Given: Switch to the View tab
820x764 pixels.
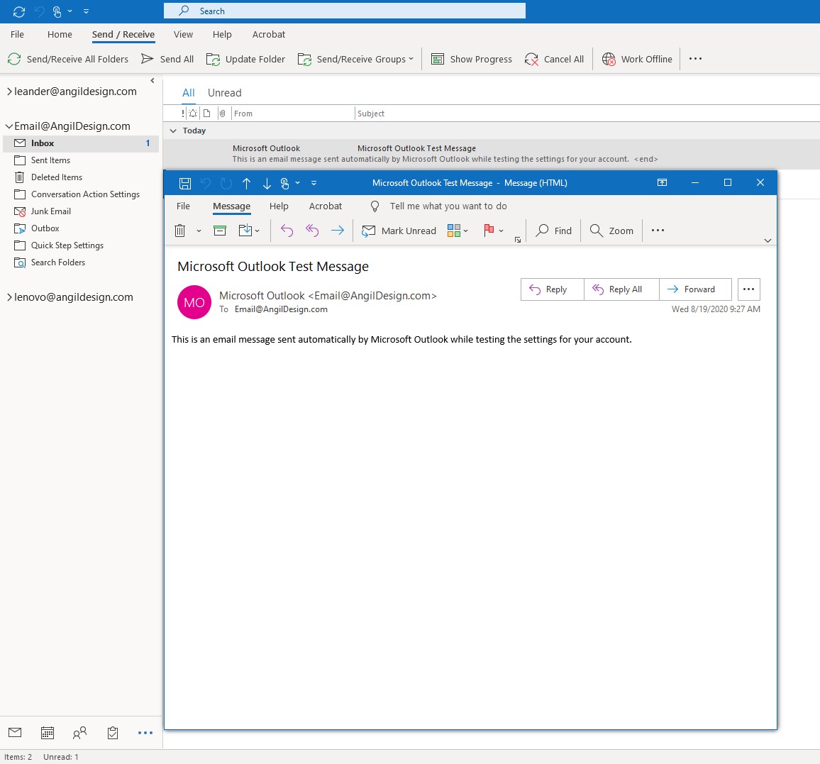Looking at the screenshot, I should coord(183,35).
